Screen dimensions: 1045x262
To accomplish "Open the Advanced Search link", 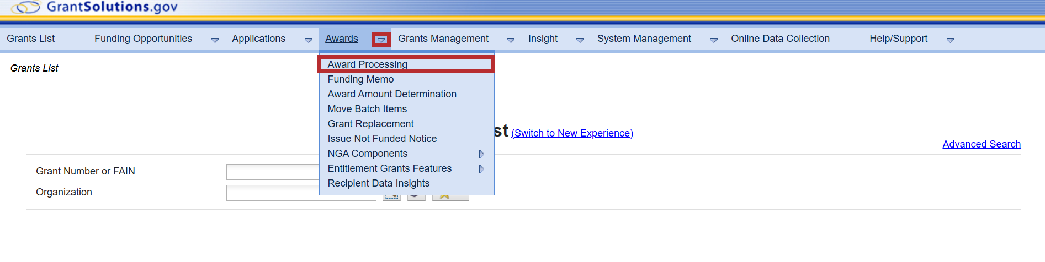I will point(981,144).
